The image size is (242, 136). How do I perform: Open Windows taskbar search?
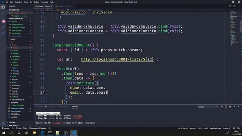11,133
